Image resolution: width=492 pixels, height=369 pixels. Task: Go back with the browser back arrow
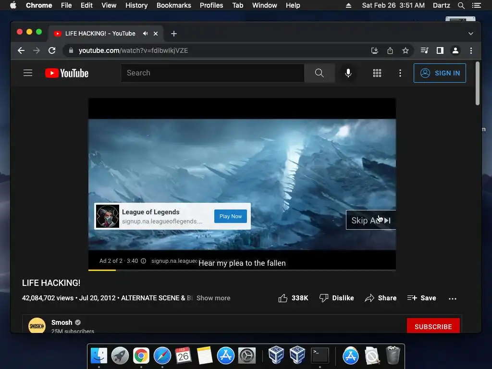tap(21, 50)
